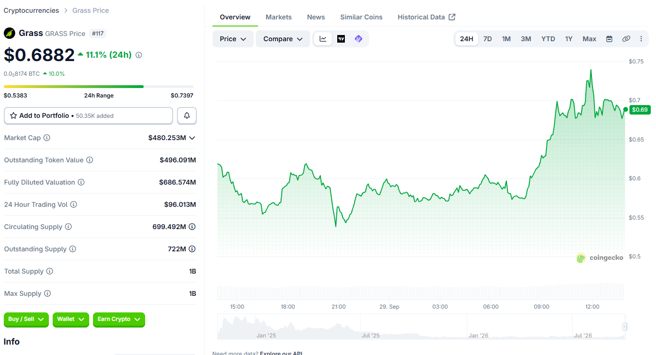Show Total Supply info tooltip

50,271
